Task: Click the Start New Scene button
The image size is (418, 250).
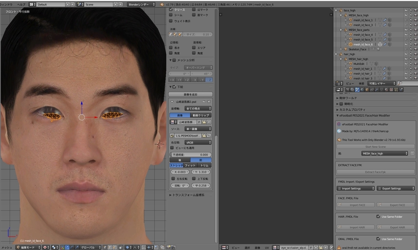Action: coord(376,147)
